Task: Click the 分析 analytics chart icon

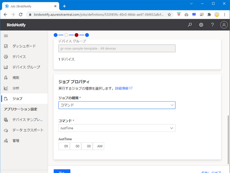Action: pyautogui.click(x=6, y=88)
